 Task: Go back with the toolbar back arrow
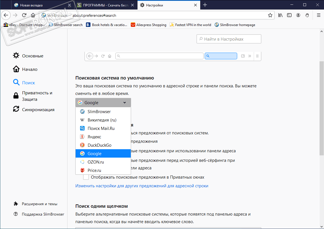tap(6, 15)
